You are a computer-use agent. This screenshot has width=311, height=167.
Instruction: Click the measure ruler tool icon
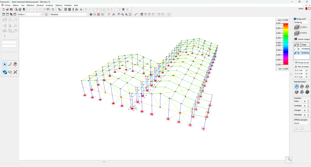tap(136, 14)
